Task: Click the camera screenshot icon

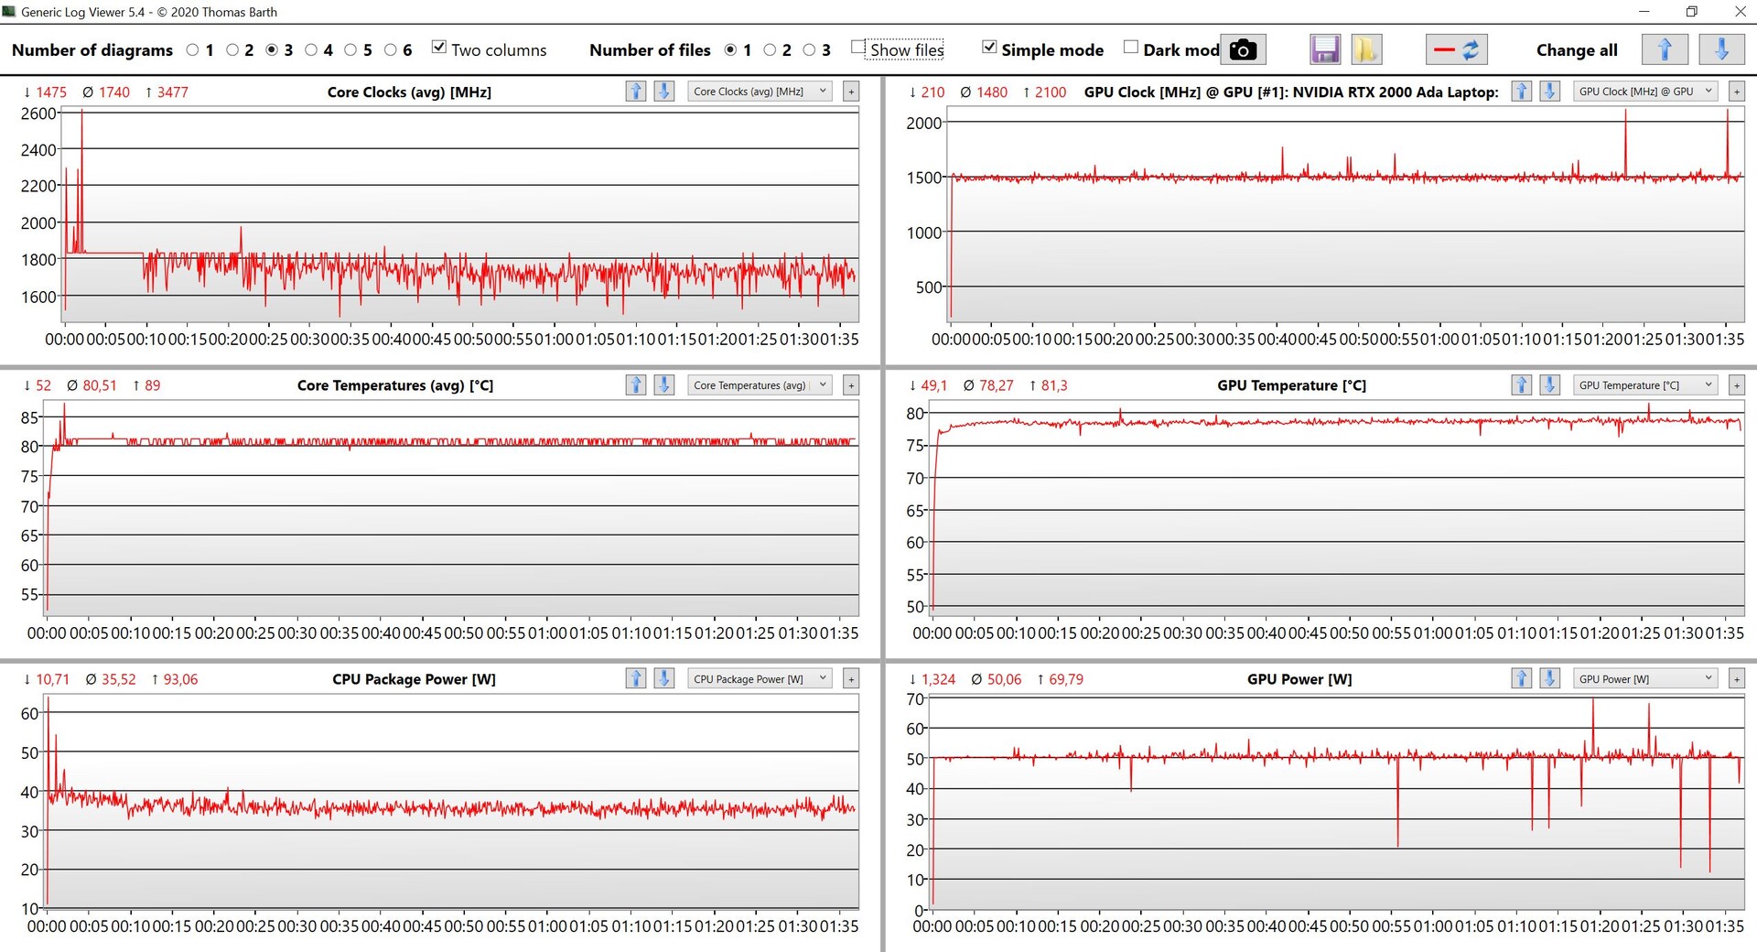Action: point(1242,49)
